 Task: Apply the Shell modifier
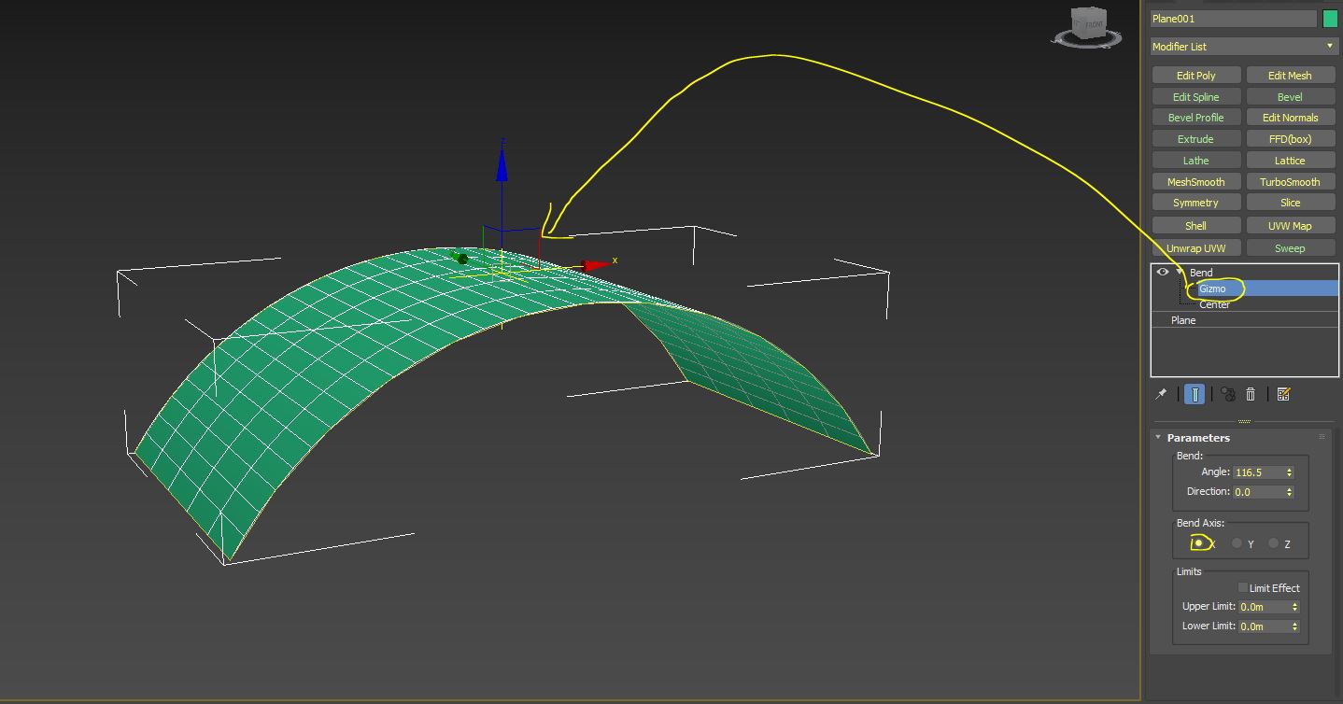click(x=1195, y=225)
